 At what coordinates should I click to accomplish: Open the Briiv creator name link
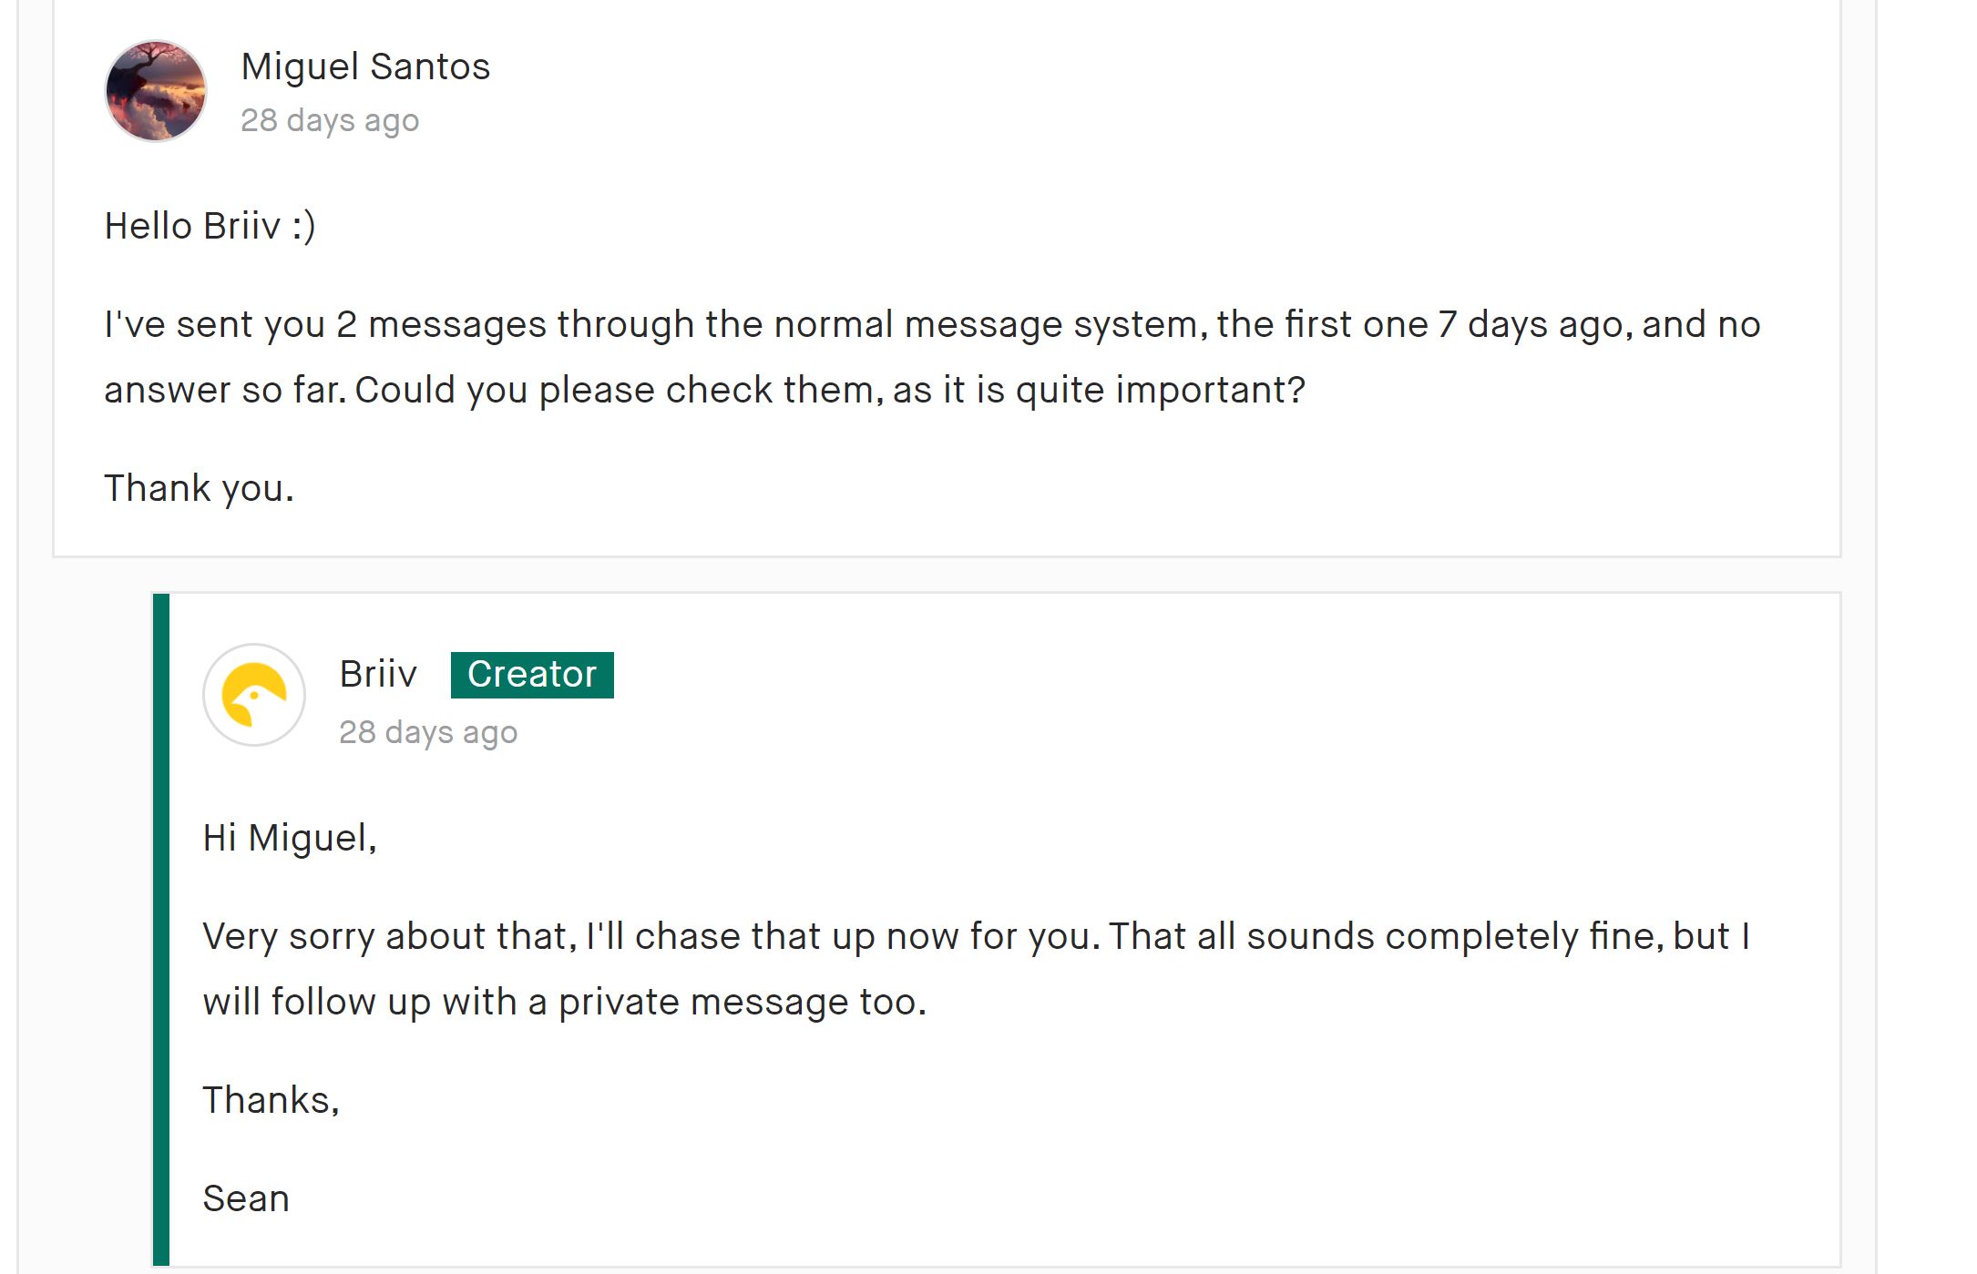378,675
